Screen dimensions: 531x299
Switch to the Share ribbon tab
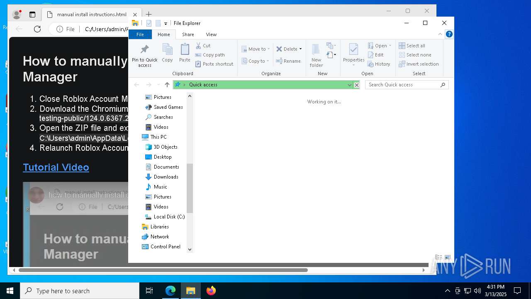coord(188,34)
